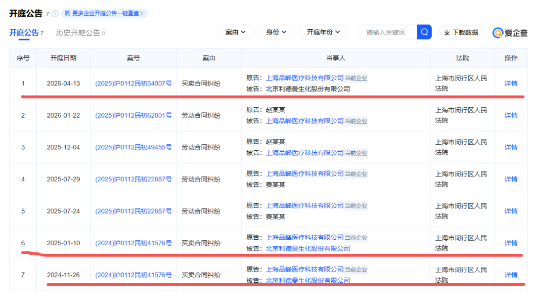The image size is (534, 304).
Task: Open case (2025)沪0112民初34007号
Action: click(133, 83)
